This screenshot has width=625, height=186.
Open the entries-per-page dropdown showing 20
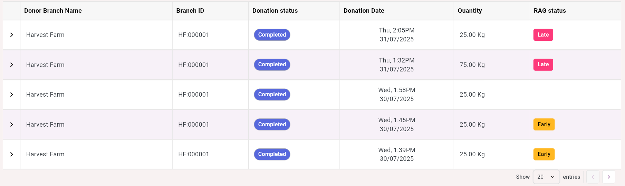pos(546,177)
